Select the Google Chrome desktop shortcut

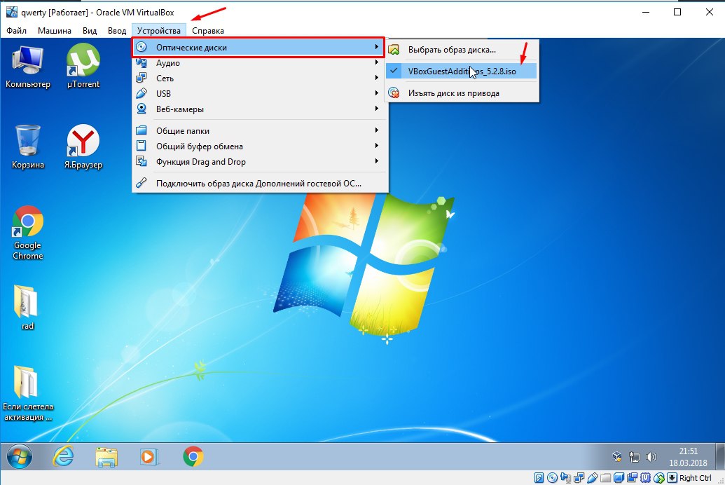tap(28, 233)
